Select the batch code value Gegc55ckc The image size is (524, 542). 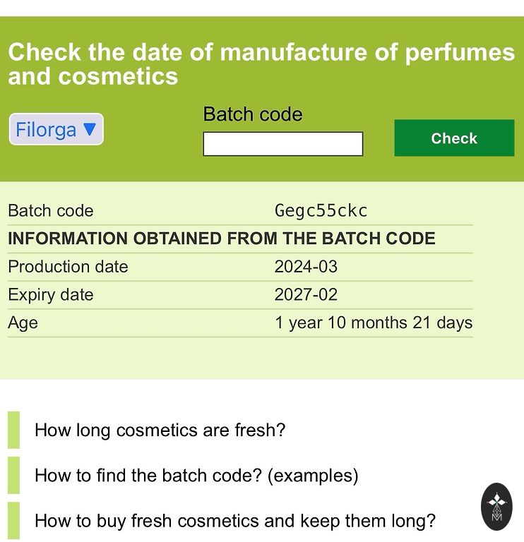[x=321, y=211]
